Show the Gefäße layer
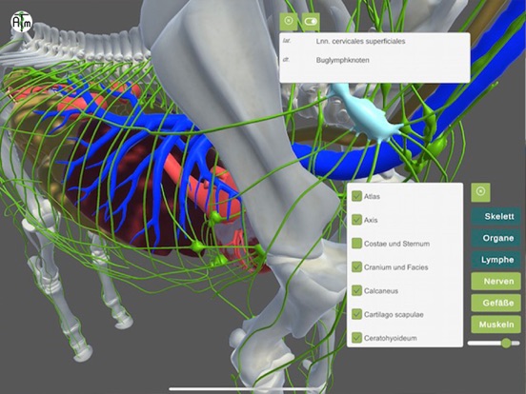526x394 pixels. pos(496,303)
